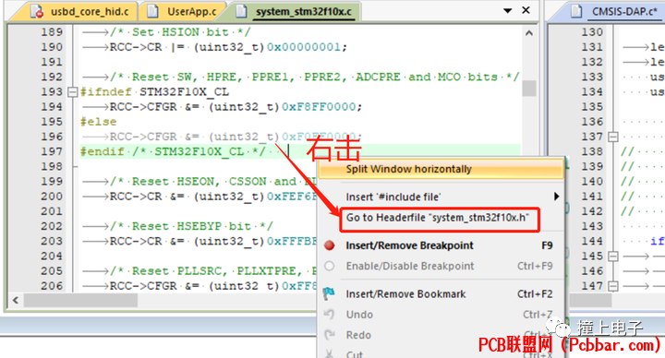665x358 pixels.
Task: Click the bookmark flag icon
Action: 329,293
